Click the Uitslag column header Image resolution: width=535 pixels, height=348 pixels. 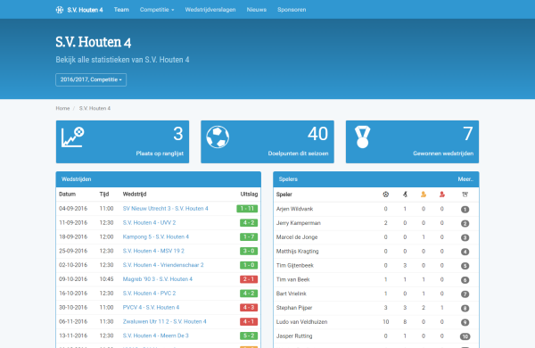coord(249,194)
